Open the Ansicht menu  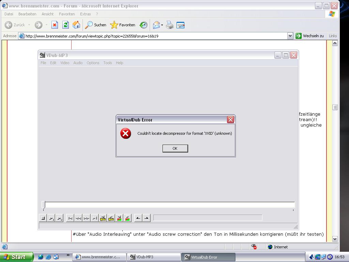(x=48, y=14)
